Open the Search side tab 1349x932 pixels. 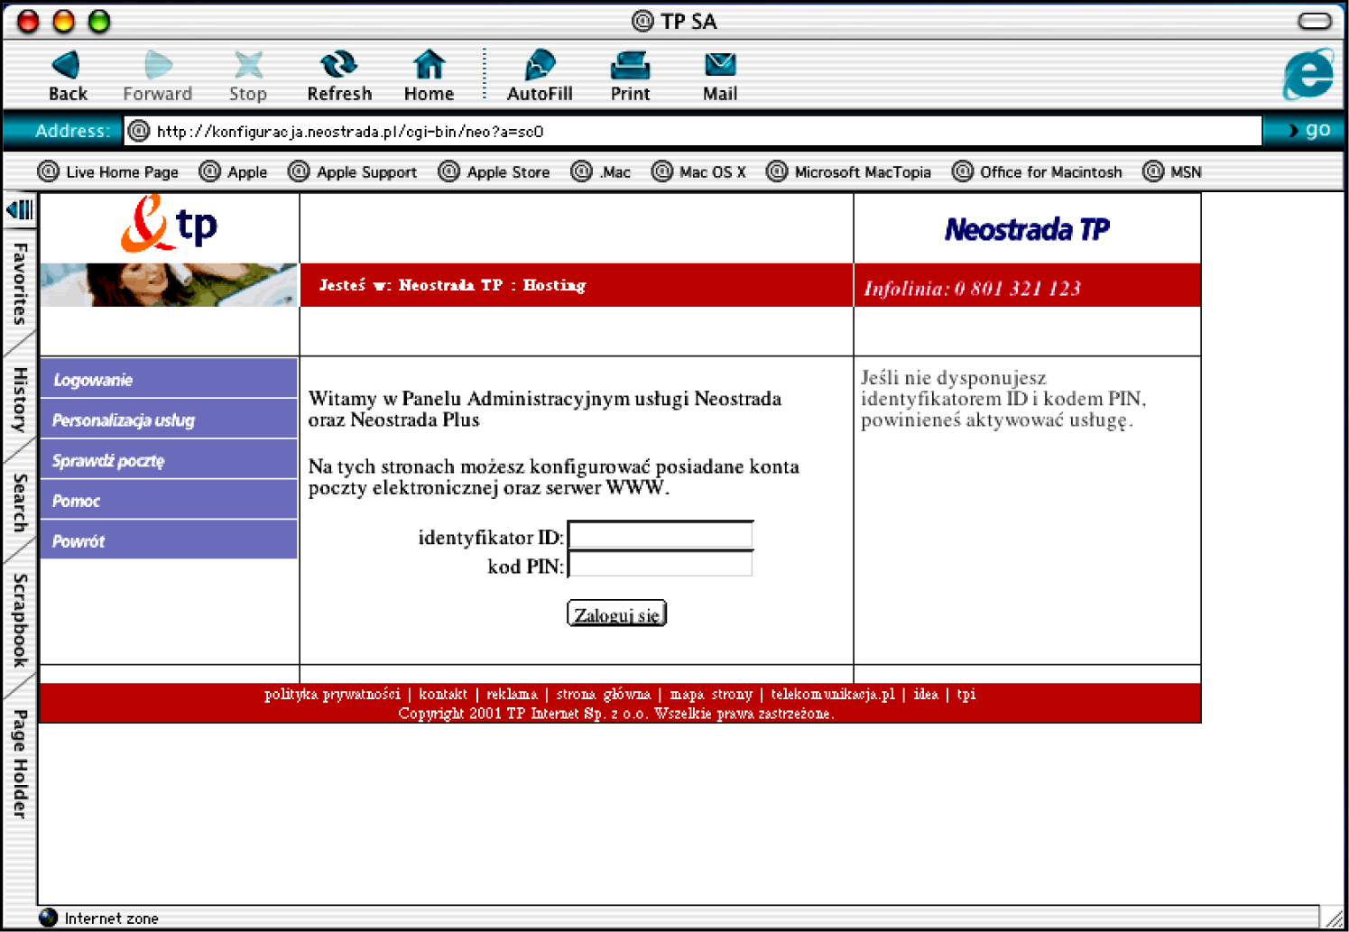[20, 503]
